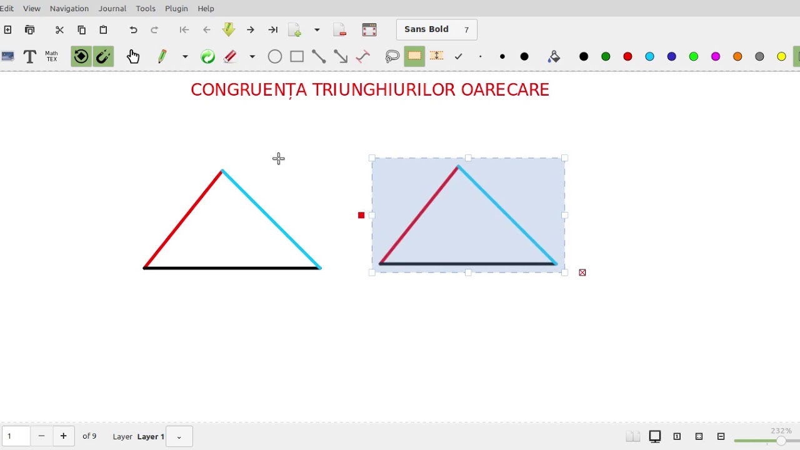
Task: Select the Pen tool
Action: [x=162, y=56]
